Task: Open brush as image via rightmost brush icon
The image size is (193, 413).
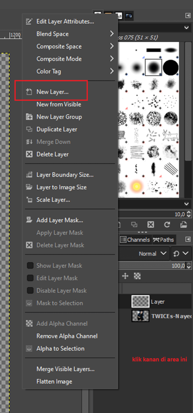Action: click(x=184, y=225)
